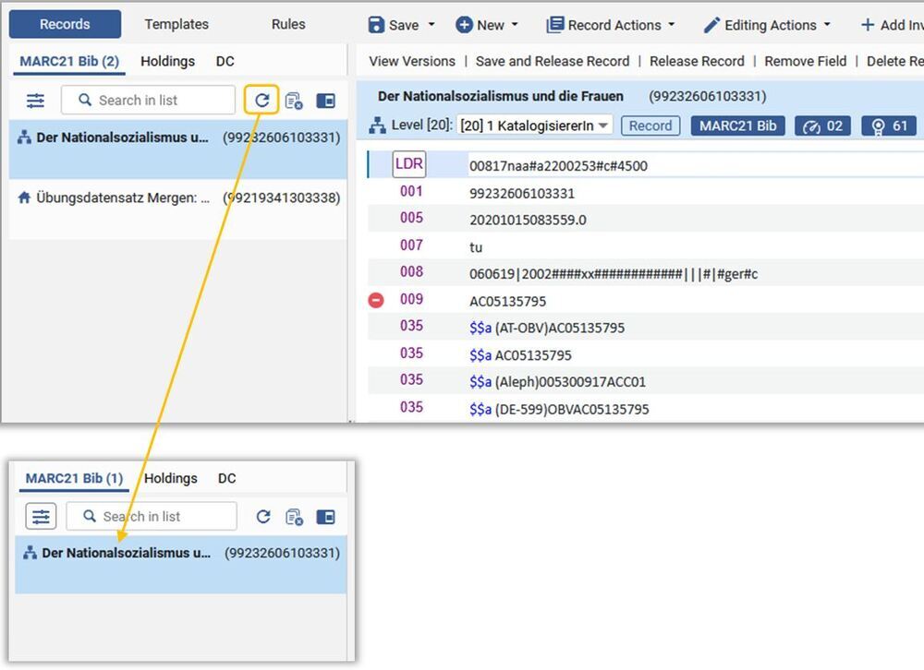Click the Record button near Level
This screenshot has height=670, width=924.
coord(650,126)
